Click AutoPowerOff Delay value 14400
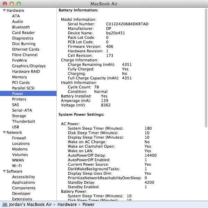The height and width of the screenshot is (208, 208). coord(150,155)
